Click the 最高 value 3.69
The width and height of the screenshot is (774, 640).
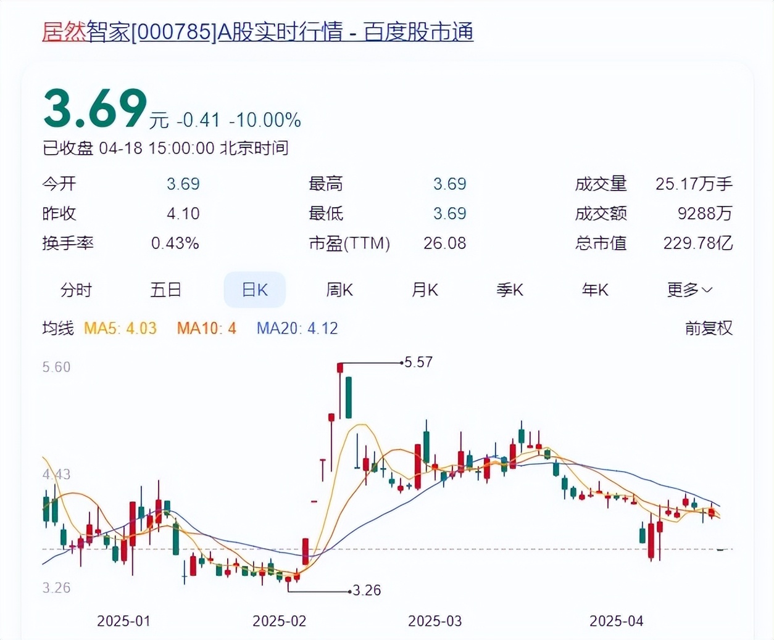coord(450,184)
